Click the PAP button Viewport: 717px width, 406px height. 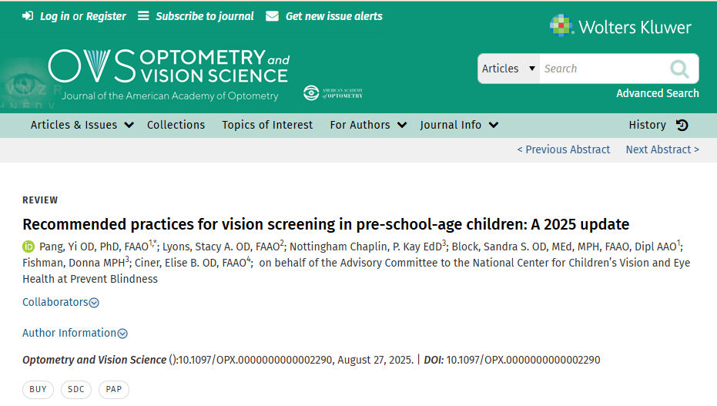[x=114, y=390]
